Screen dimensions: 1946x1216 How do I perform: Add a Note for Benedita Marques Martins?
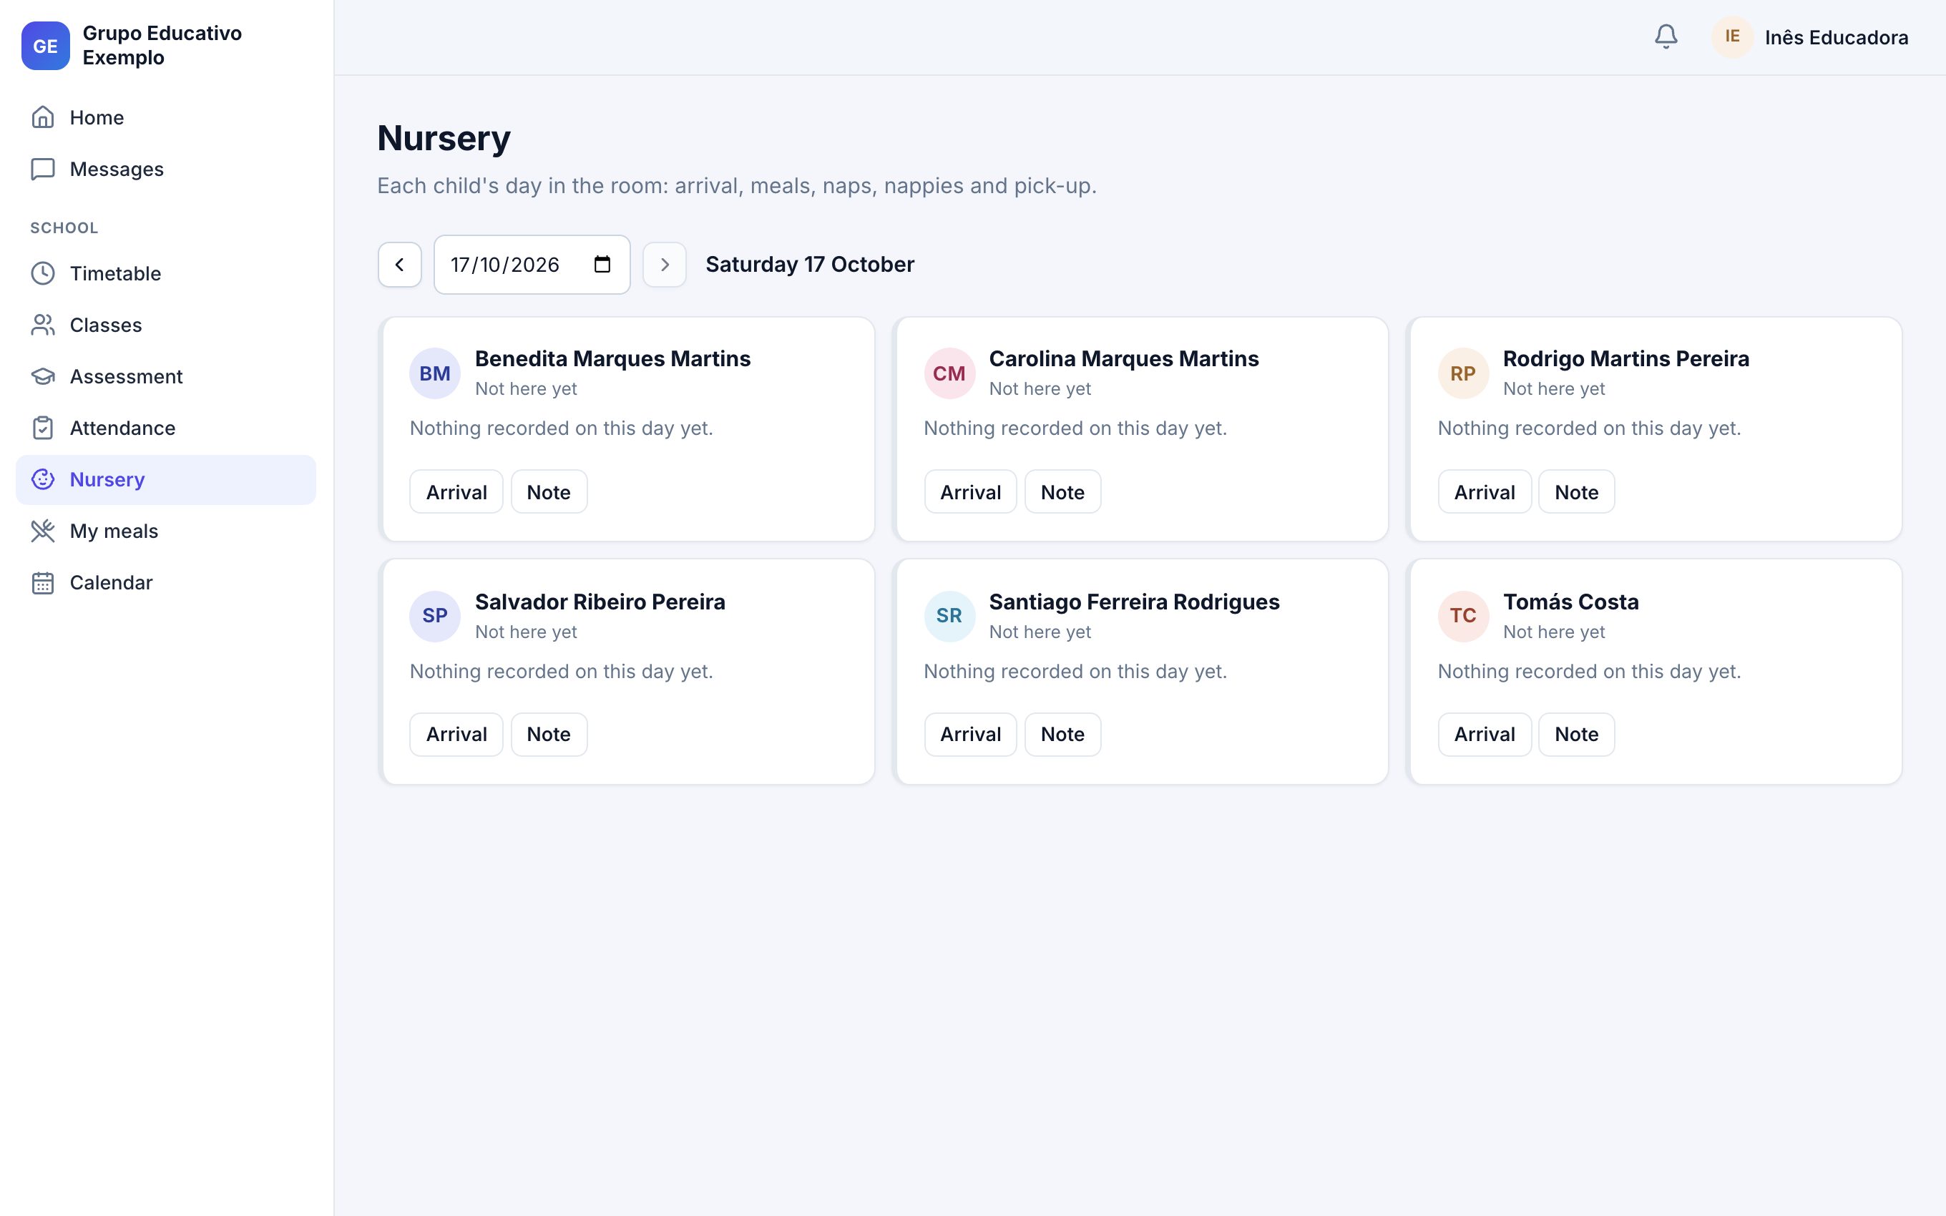tap(549, 491)
